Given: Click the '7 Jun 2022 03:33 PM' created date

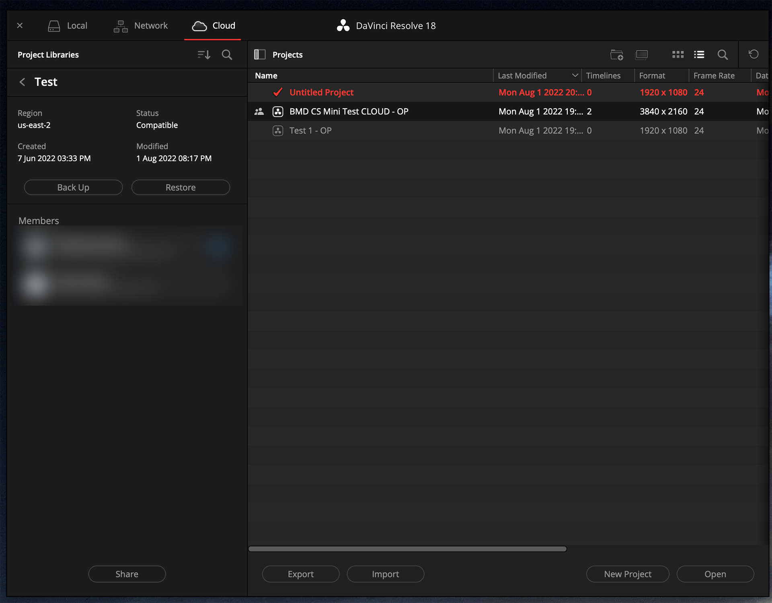Looking at the screenshot, I should tap(54, 159).
